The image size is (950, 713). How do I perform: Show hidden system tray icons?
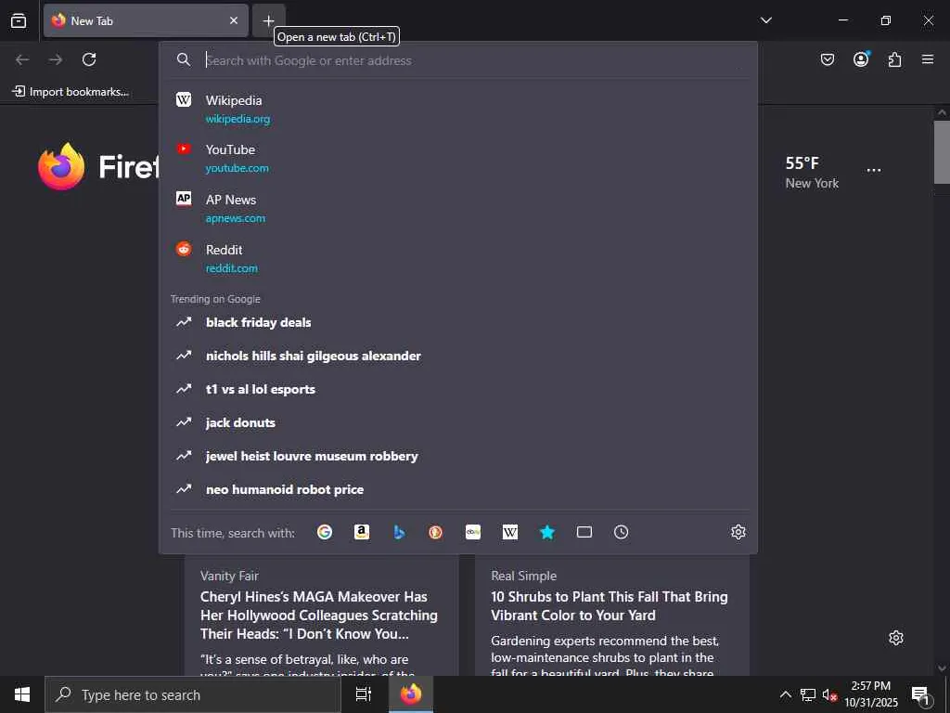(x=785, y=694)
